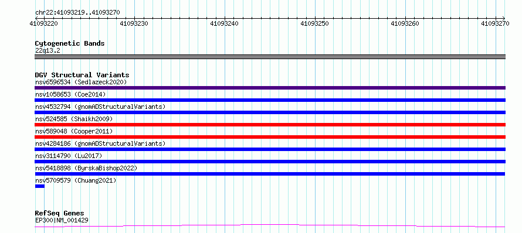Click the blue nsv5418898 ByrskaBishop2022 bar

270,174
